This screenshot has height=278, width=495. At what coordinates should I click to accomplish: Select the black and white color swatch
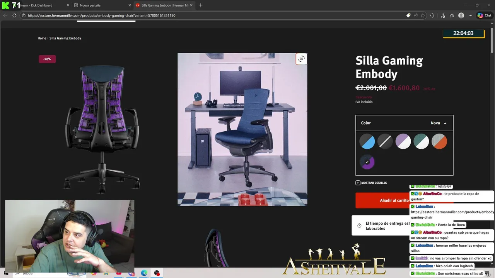point(385,141)
